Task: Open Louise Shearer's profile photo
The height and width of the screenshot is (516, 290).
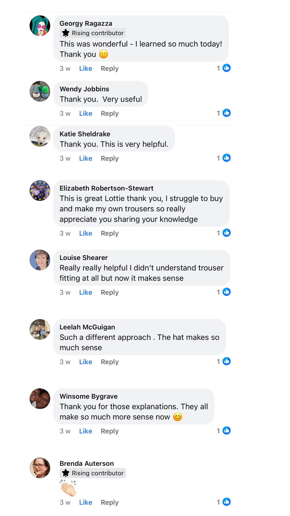Action: (x=40, y=260)
